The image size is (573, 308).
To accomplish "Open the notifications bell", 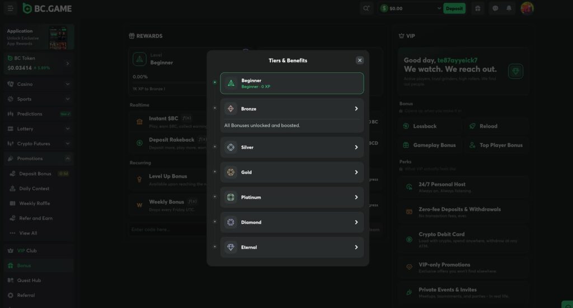I will 509,8.
